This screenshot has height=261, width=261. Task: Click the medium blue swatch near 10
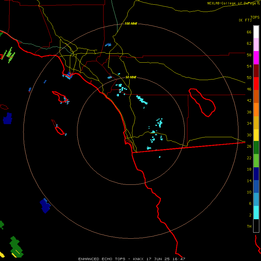click(x=256, y=186)
